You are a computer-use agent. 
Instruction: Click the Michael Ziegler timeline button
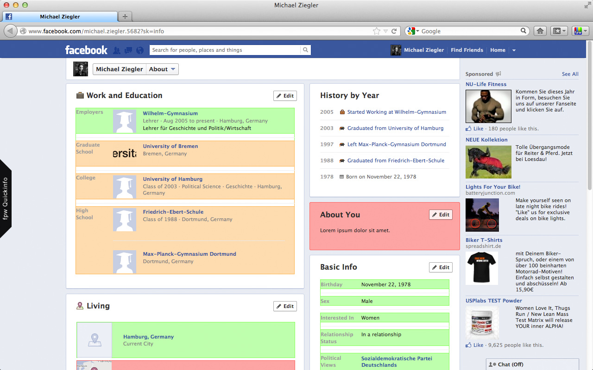point(120,69)
